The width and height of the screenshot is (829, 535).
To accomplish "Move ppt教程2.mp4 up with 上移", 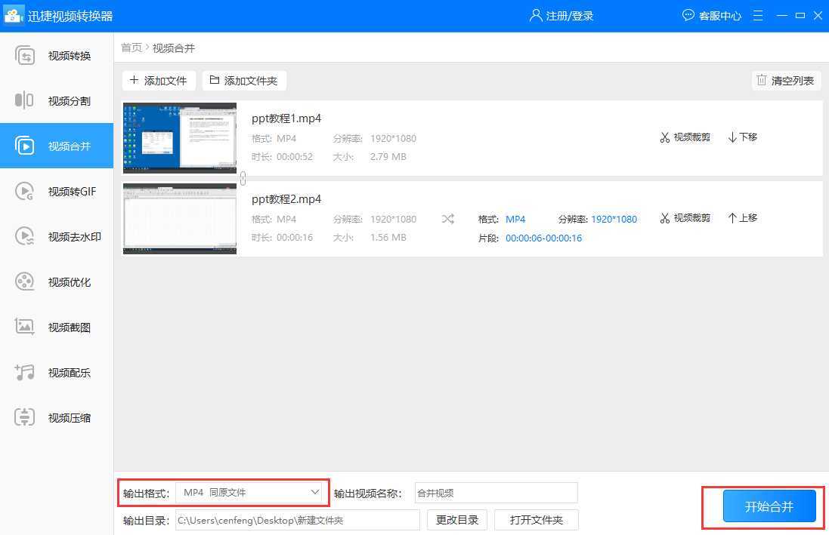I will (743, 218).
